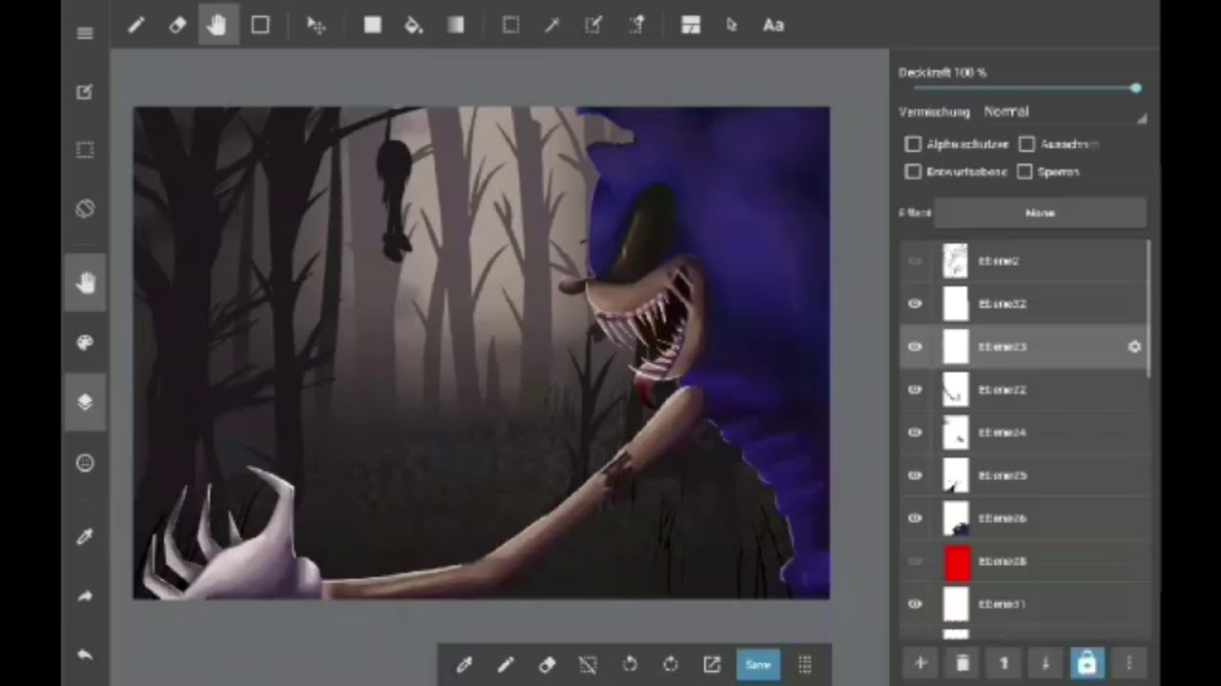This screenshot has width=1221, height=686.
Task: Enable the Entwurfsebene checkbox
Action: click(913, 171)
